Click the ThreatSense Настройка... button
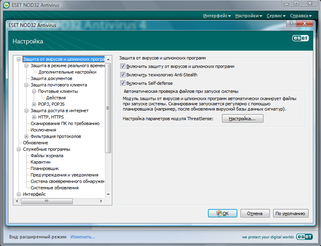Screen dimensions: 321x246 (242, 119)
